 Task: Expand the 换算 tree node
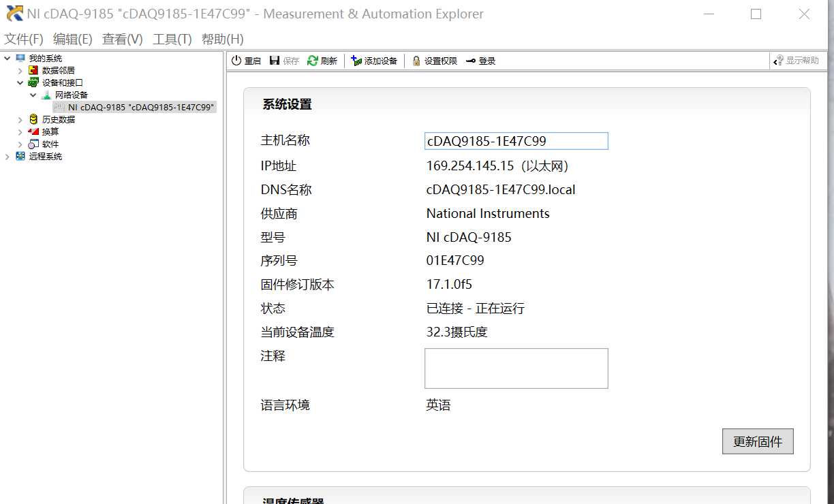20,131
